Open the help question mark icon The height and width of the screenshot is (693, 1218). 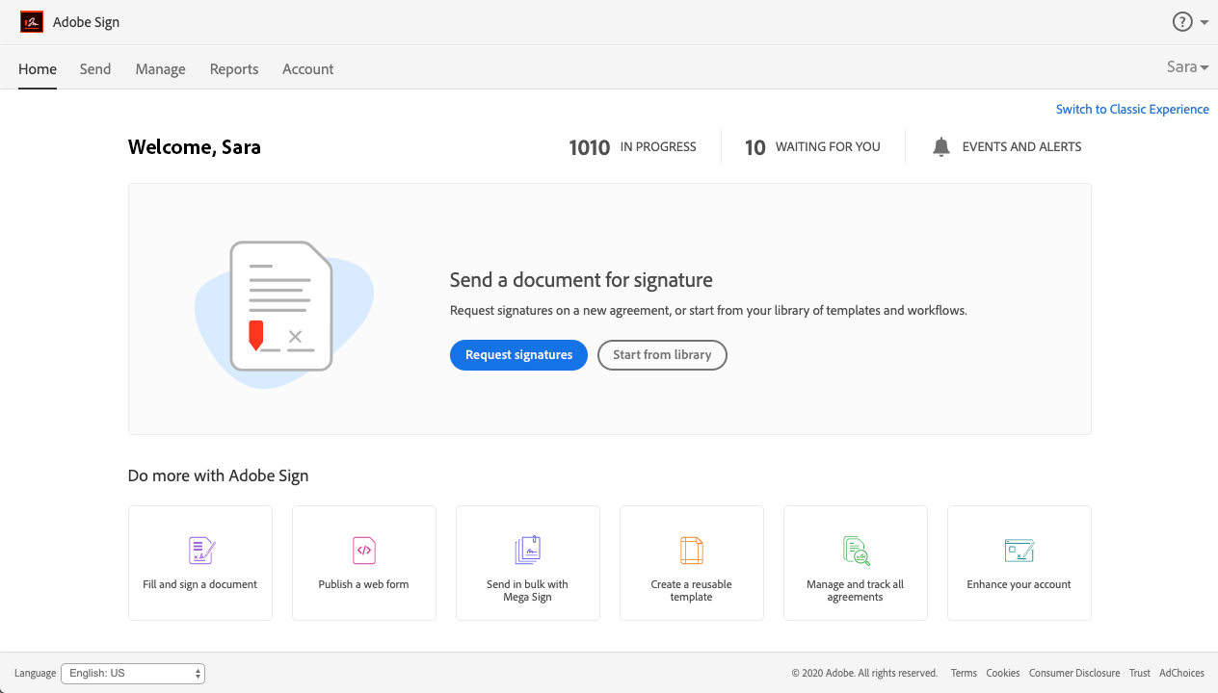(x=1182, y=22)
